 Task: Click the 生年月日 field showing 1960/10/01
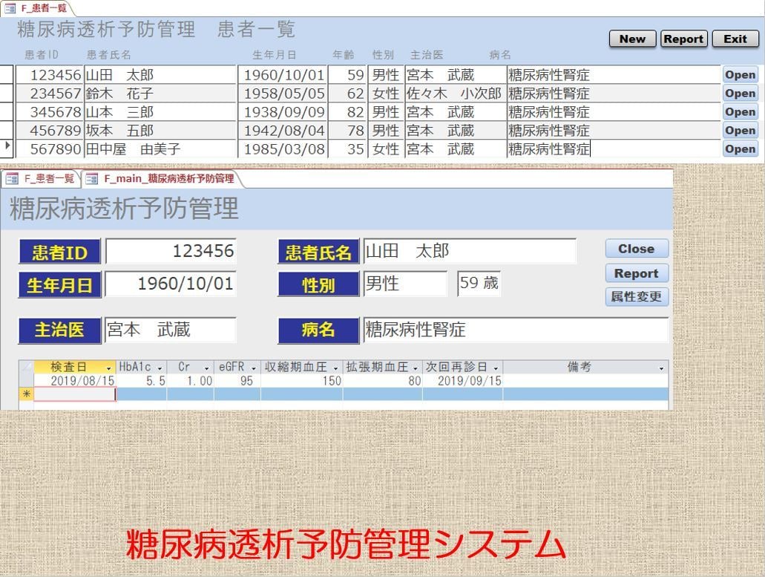pyautogui.click(x=171, y=284)
